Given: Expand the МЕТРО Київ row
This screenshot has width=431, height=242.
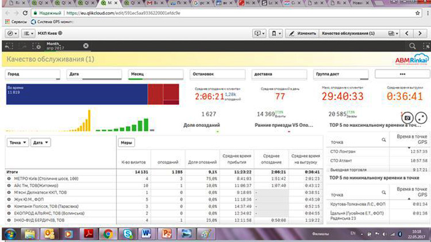Looking at the screenshot, I should coord(9,179).
